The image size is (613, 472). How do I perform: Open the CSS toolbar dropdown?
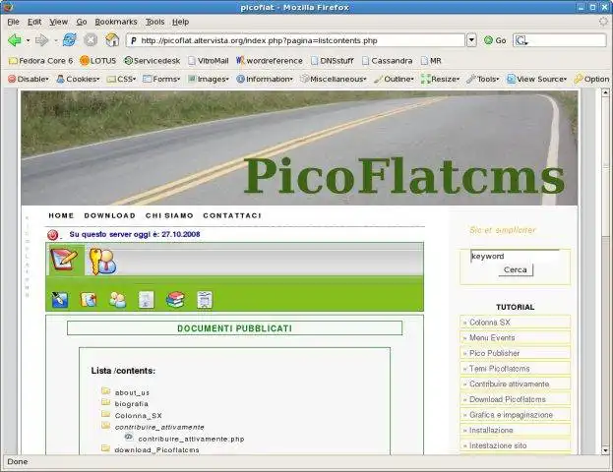(122, 80)
